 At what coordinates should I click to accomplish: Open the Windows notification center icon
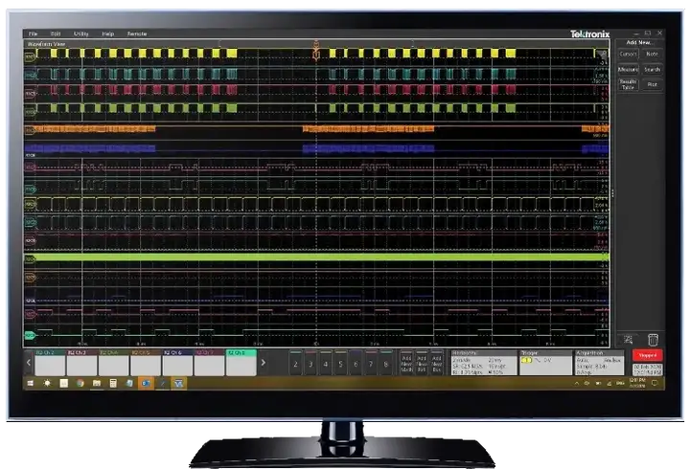[655, 383]
